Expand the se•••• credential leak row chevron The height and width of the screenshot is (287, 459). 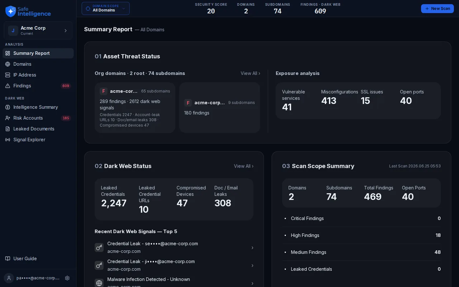click(252, 248)
